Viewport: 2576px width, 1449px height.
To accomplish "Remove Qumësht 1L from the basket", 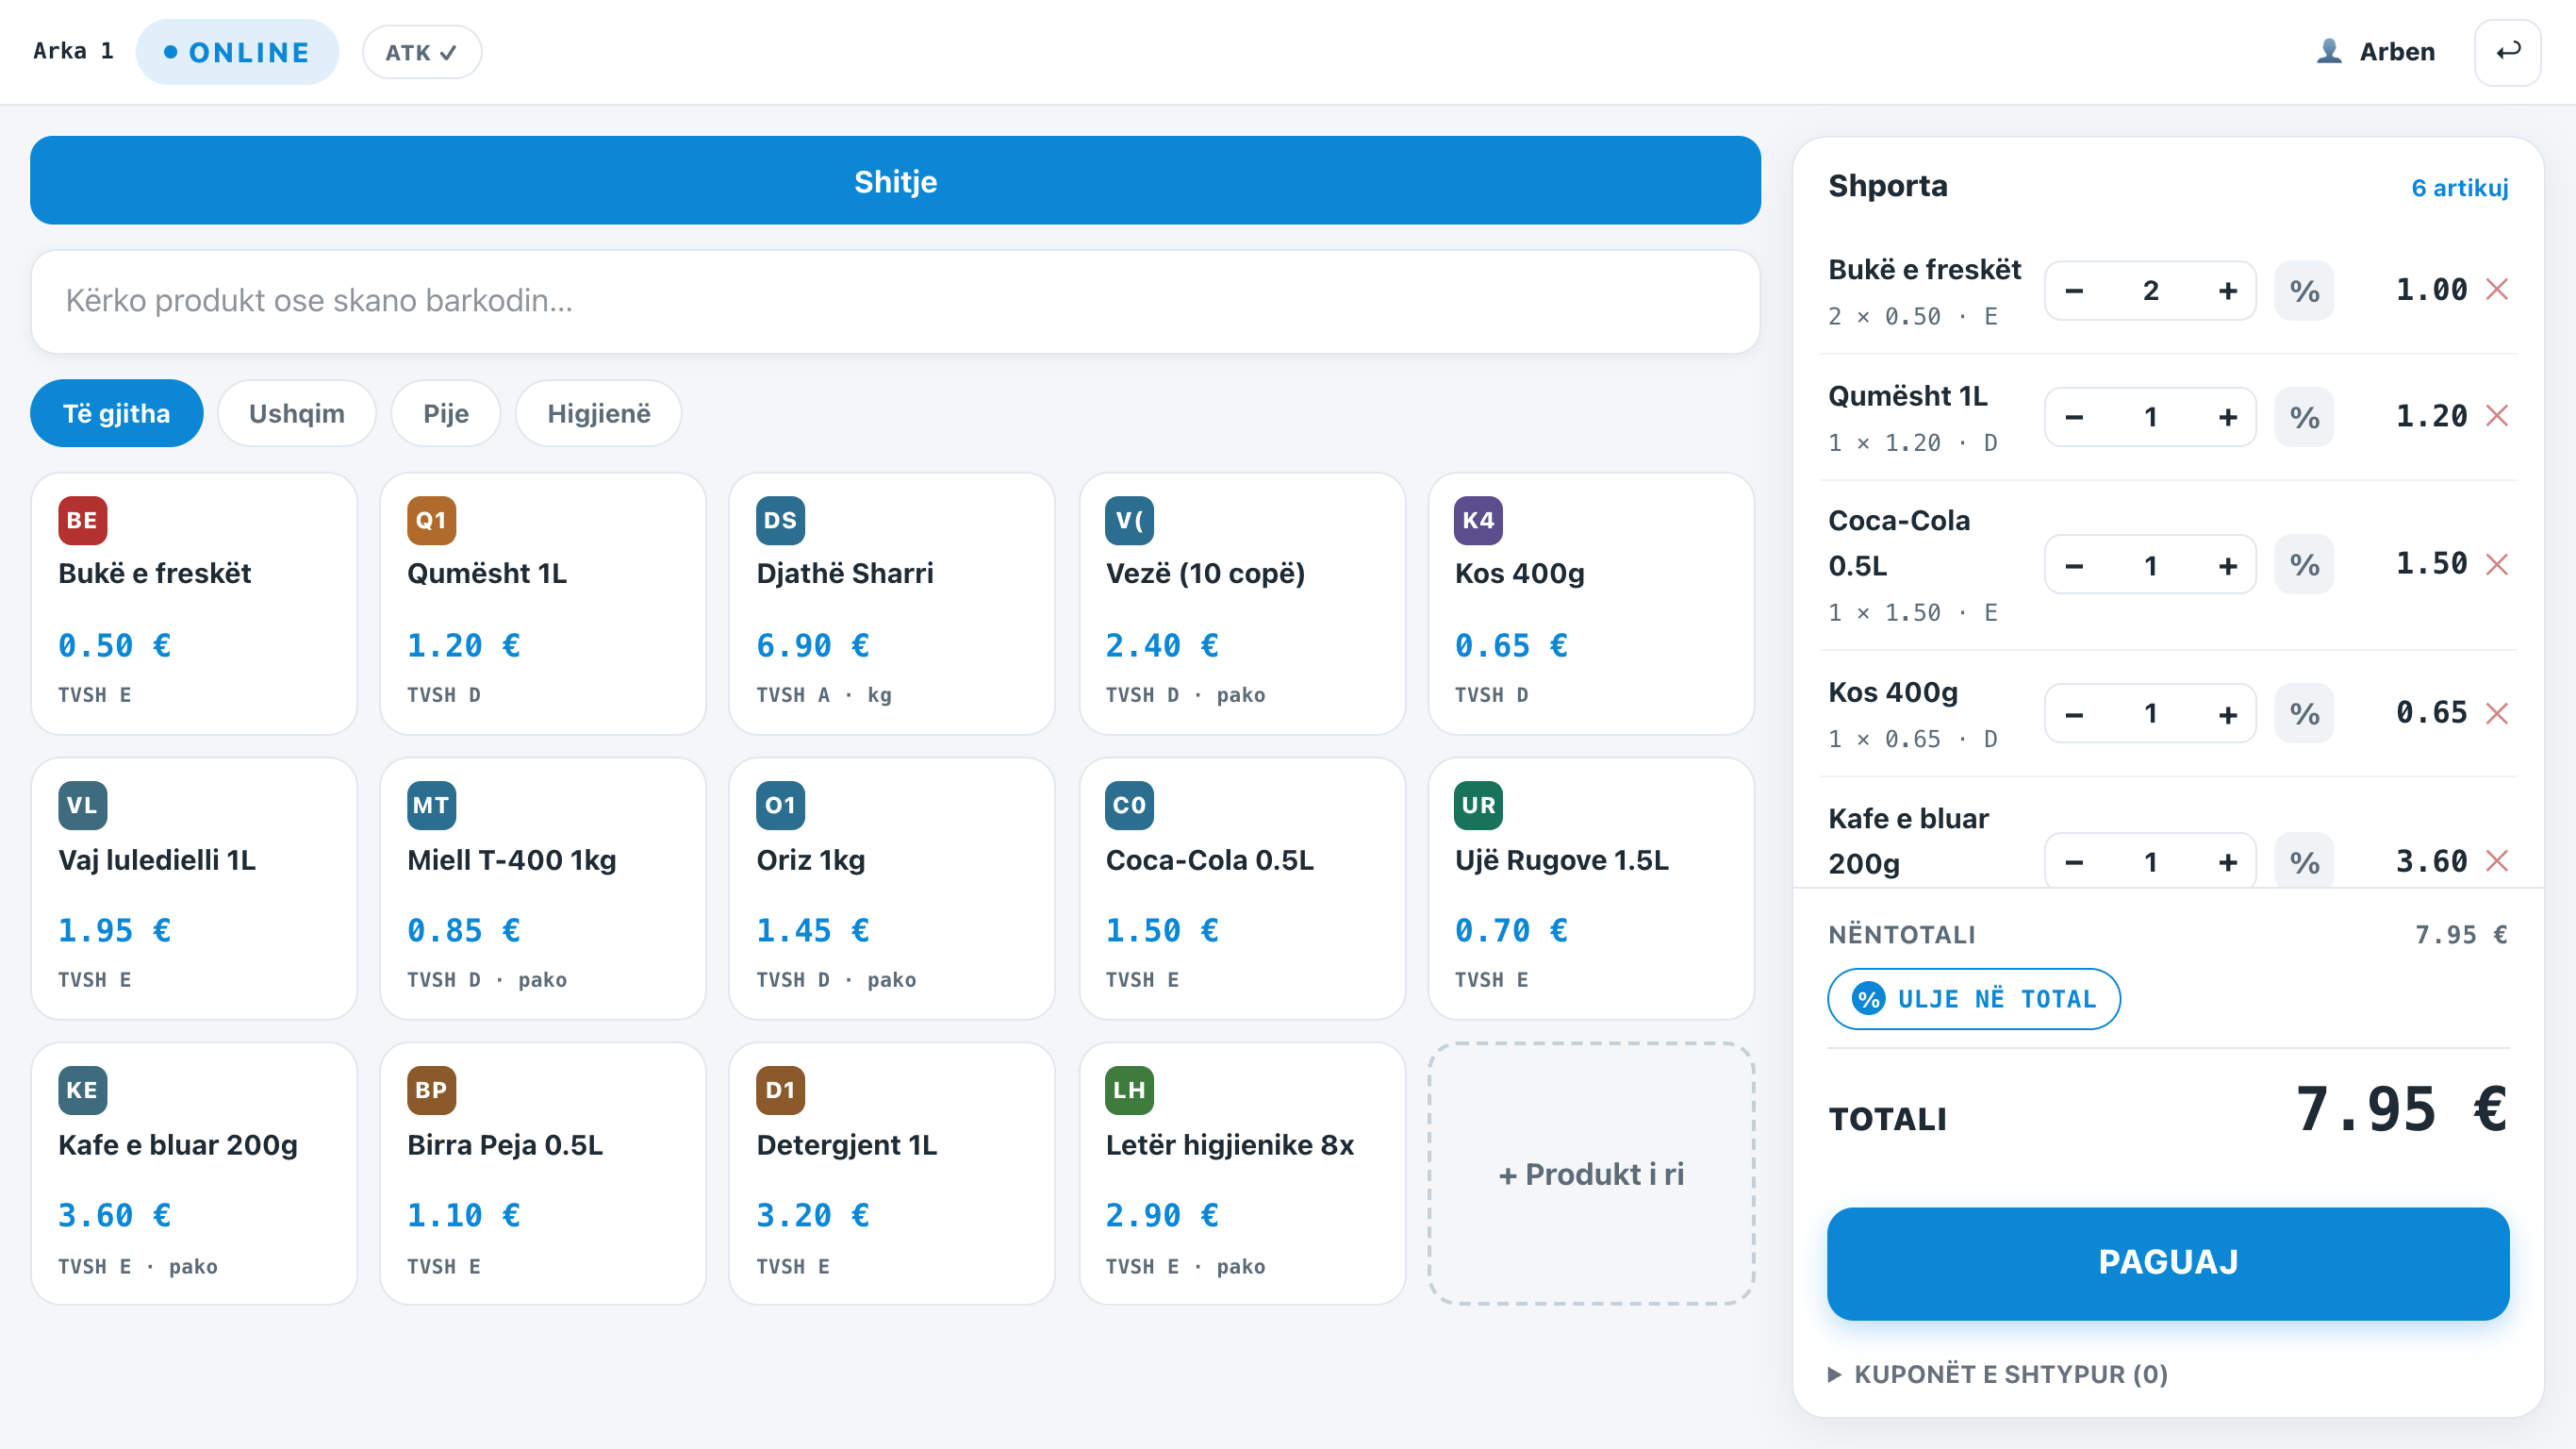I will point(2497,416).
